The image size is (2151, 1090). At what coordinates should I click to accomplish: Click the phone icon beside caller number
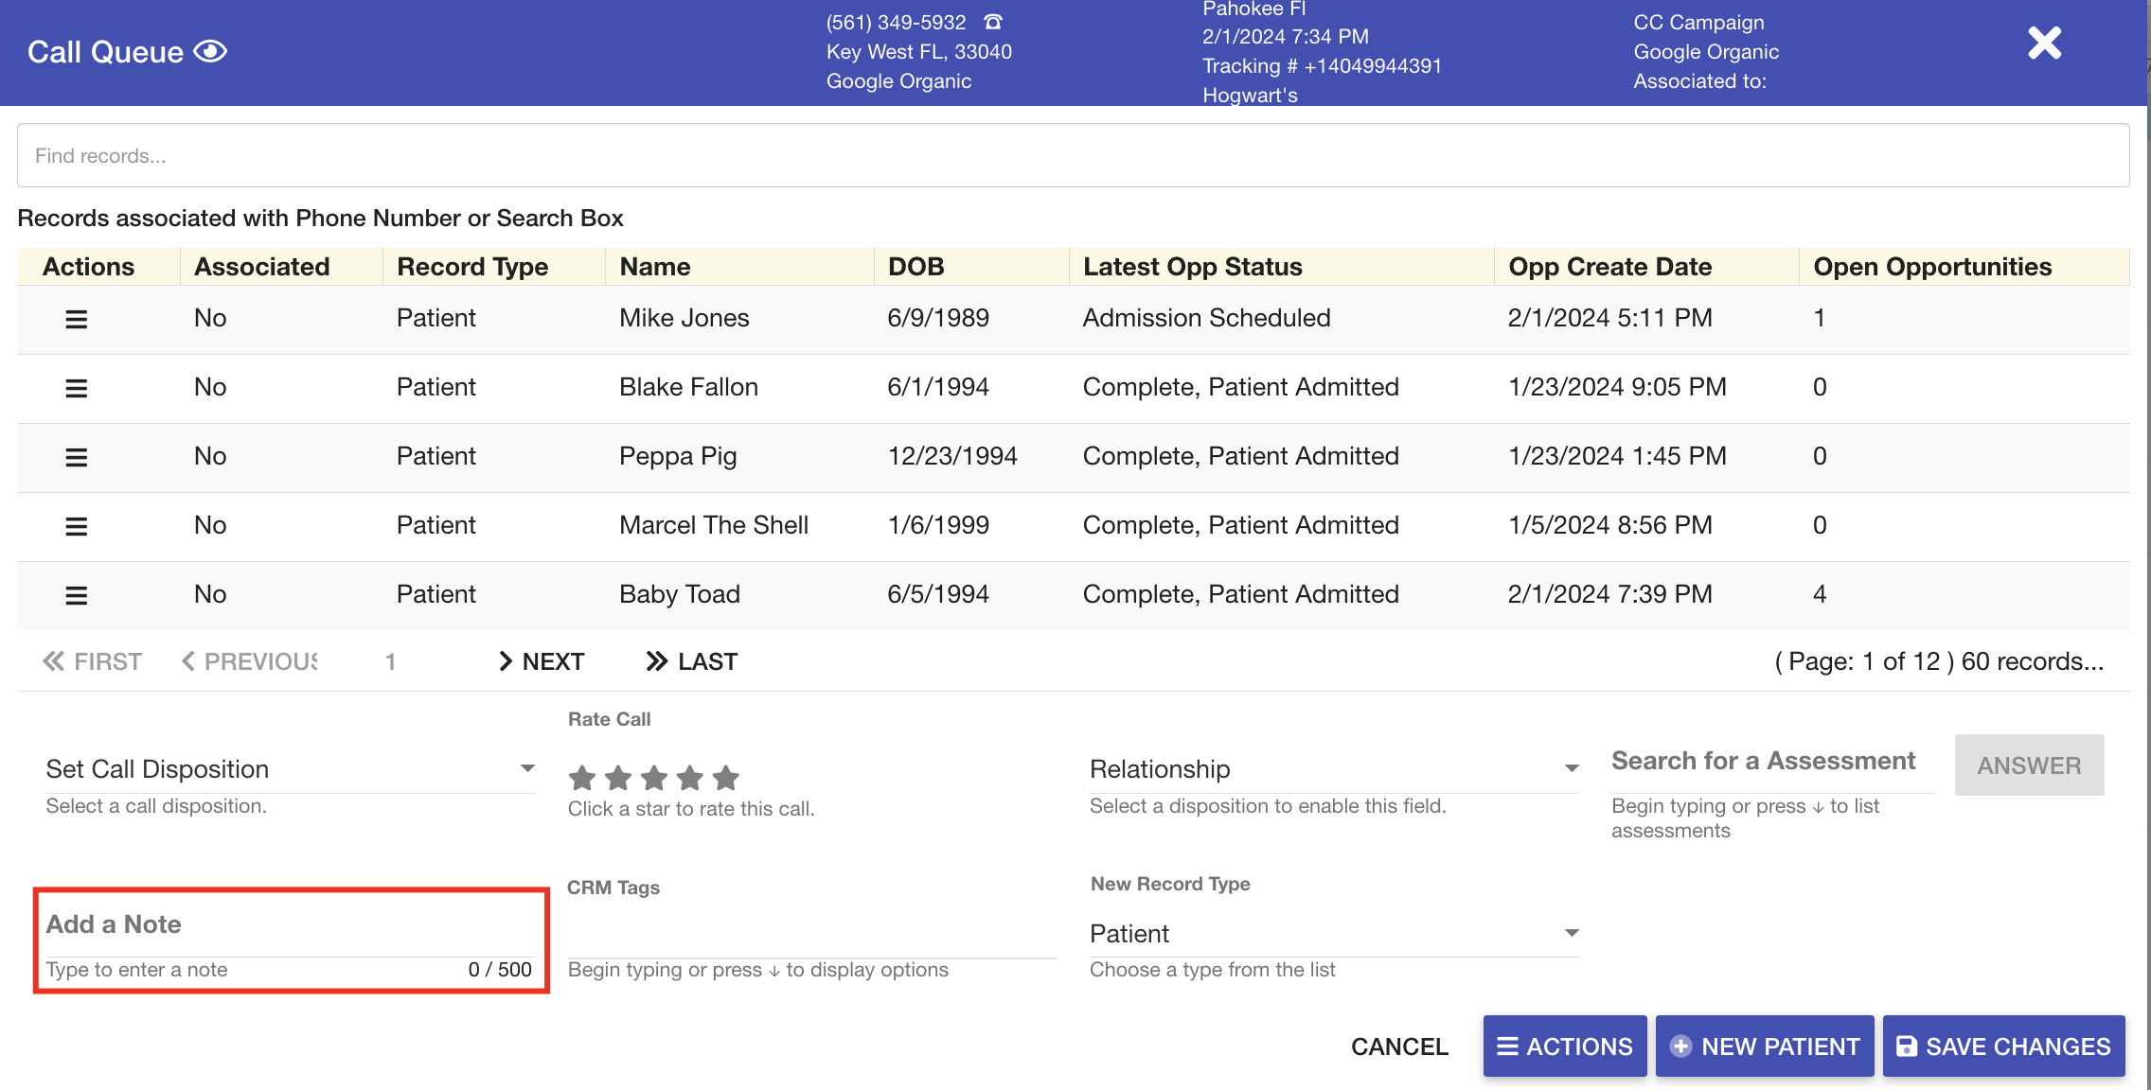[992, 22]
